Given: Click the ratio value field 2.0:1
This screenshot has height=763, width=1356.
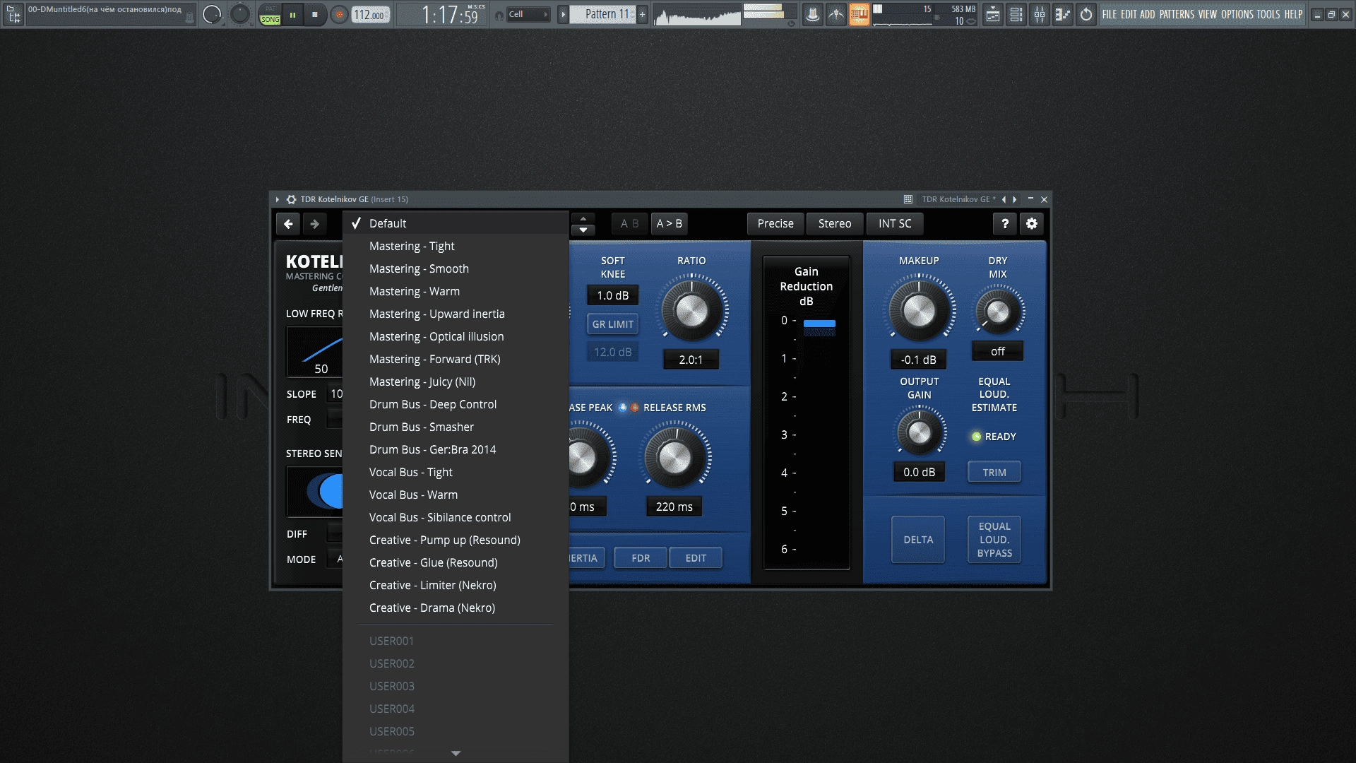Looking at the screenshot, I should click(691, 360).
